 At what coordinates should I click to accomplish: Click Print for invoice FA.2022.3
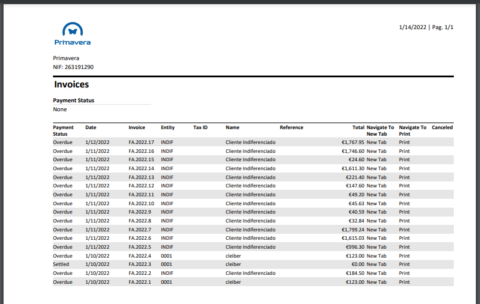click(x=404, y=264)
